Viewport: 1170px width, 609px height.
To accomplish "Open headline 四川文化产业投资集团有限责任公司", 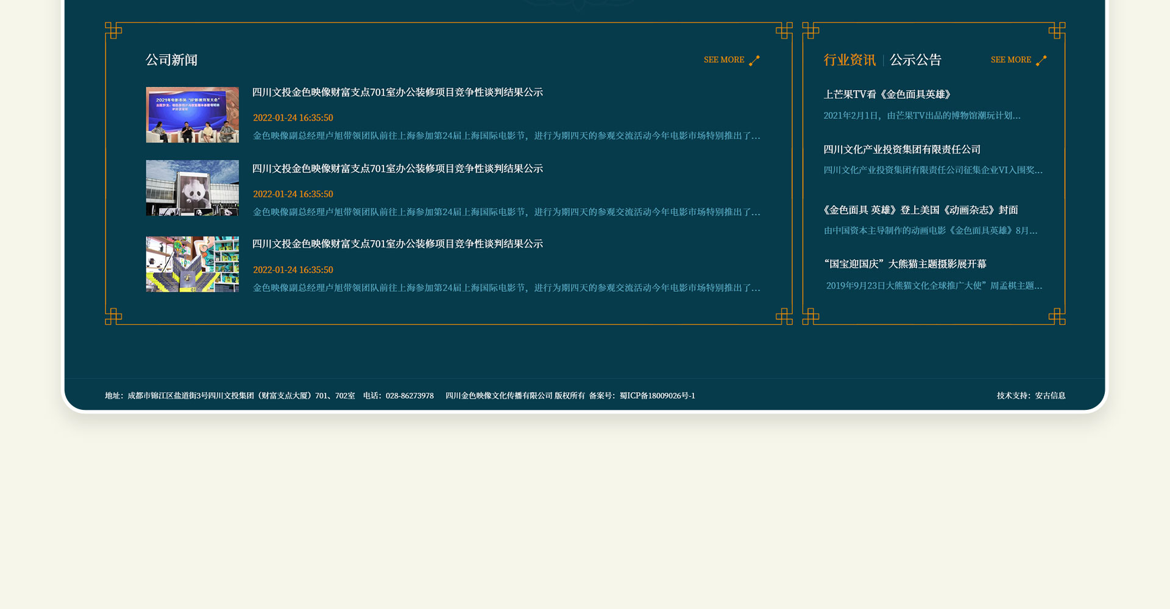I will click(902, 150).
